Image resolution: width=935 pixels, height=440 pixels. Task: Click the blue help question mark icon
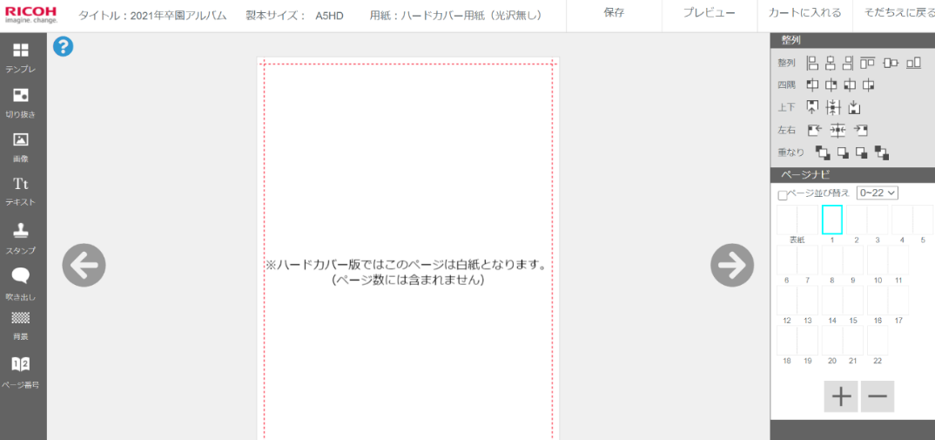coord(63,47)
